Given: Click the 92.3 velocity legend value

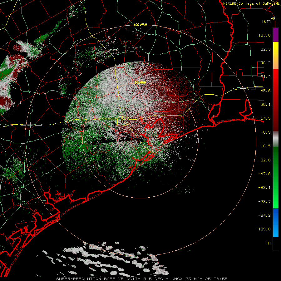Looking at the screenshot, I should point(266,49).
